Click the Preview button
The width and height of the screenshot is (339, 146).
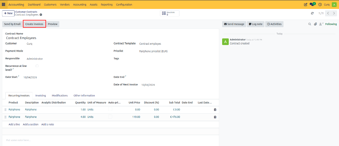(x=53, y=24)
